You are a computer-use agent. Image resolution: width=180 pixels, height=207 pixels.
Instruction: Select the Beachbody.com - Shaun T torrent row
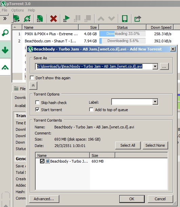pos(96,41)
